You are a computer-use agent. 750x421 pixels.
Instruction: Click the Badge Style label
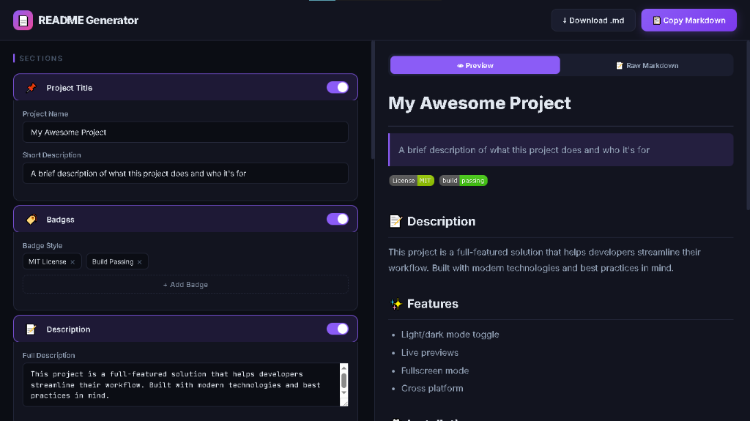[42, 245]
